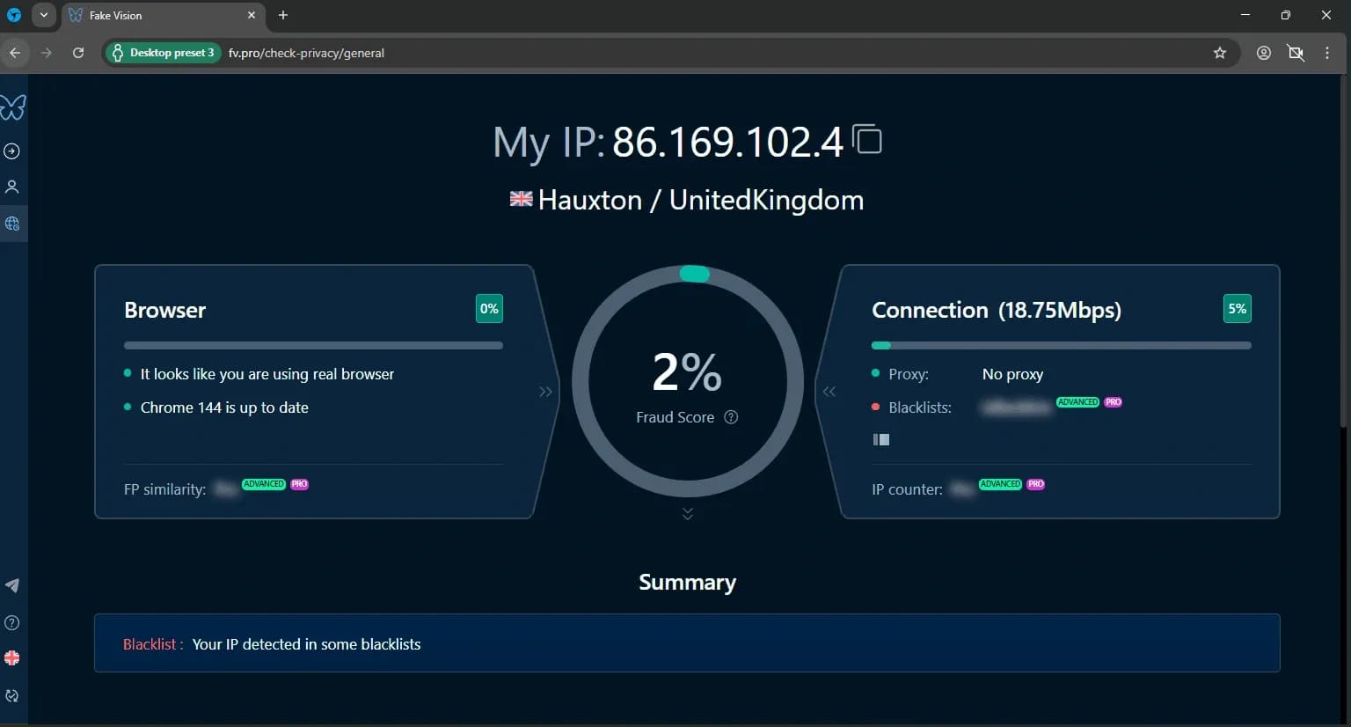Expand details with the down double chevron
1351x727 pixels.
point(687,513)
